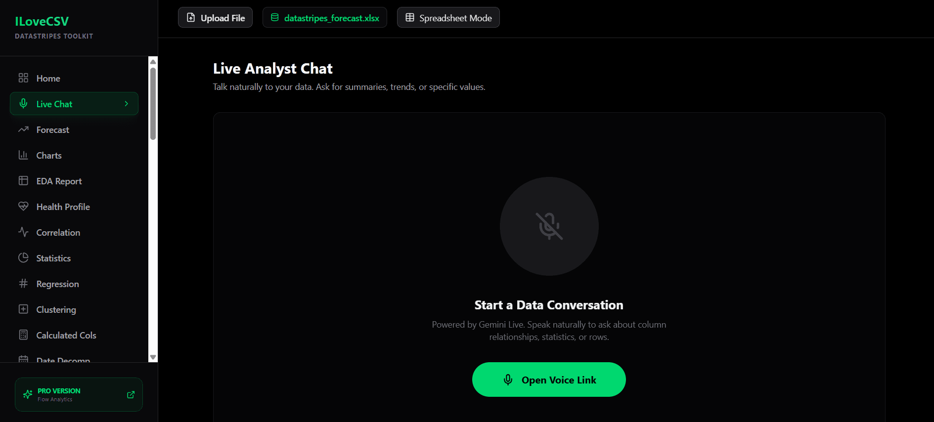Click the scroll-down arrow in the sidebar
The width and height of the screenshot is (934, 422).
(x=153, y=357)
